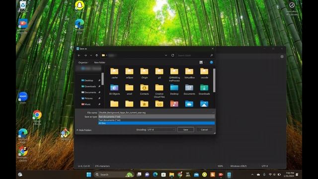The height and width of the screenshot is (179, 318).
Task: Select the Desktop folder in file list
Action: [174, 89]
